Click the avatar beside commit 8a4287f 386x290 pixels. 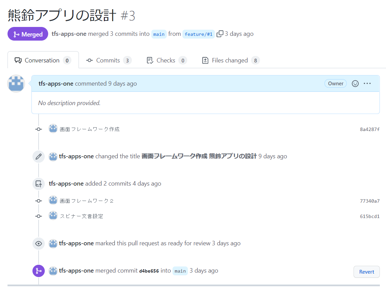pyautogui.click(x=53, y=129)
